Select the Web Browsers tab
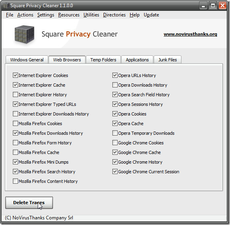The width and height of the screenshot is (230, 225). point(67,60)
